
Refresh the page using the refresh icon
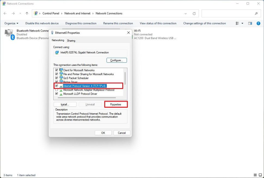tap(195, 13)
